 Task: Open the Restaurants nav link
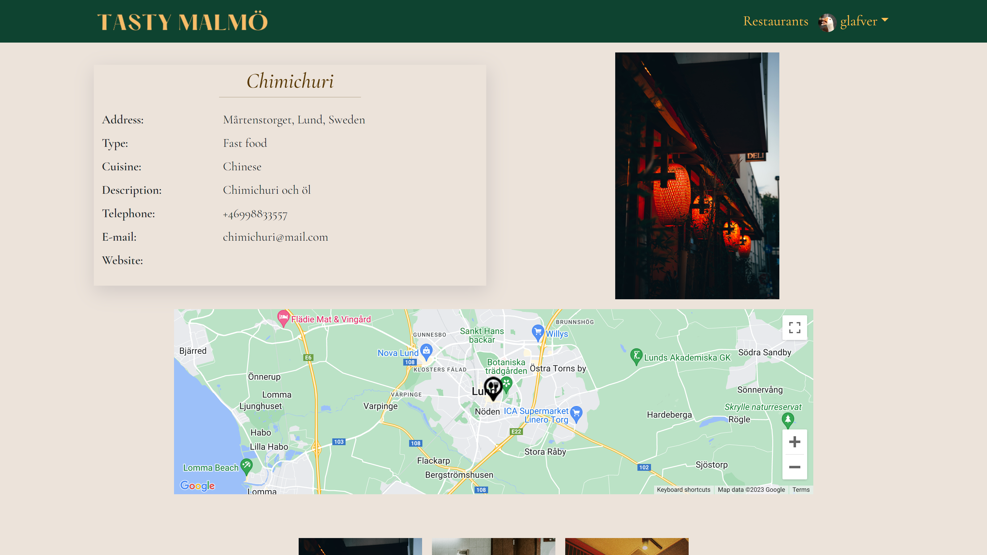point(776,21)
